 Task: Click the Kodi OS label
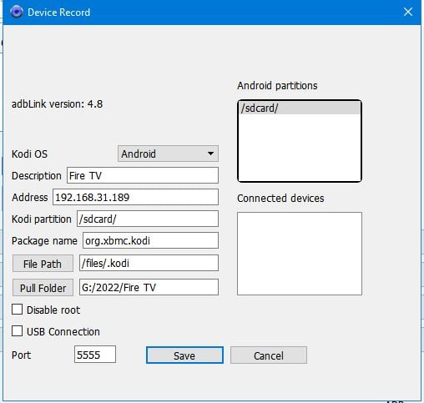(29, 154)
